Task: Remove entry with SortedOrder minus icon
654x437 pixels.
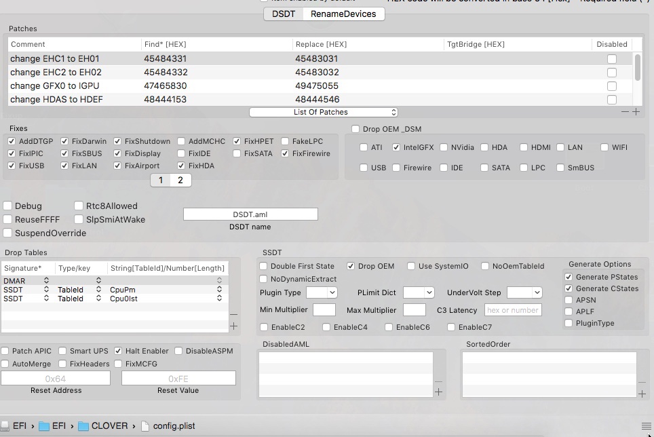Action: pyautogui.click(x=642, y=383)
